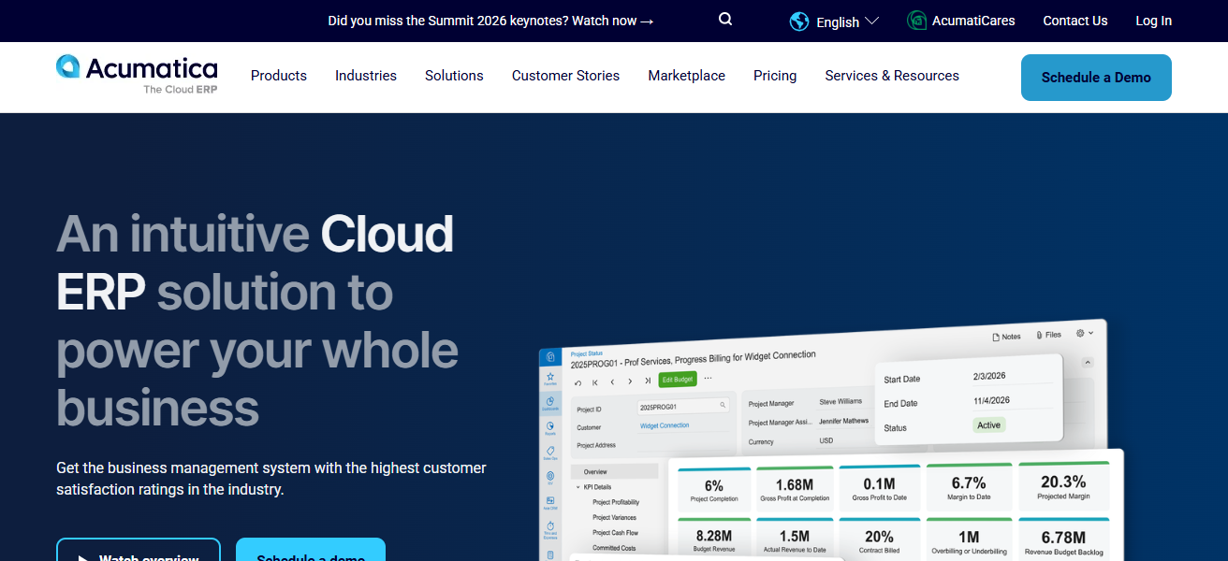
Task: Click the magnifier icon inside the Project ID field
Action: point(722,405)
